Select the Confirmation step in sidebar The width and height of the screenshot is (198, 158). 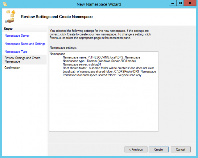click(13, 68)
